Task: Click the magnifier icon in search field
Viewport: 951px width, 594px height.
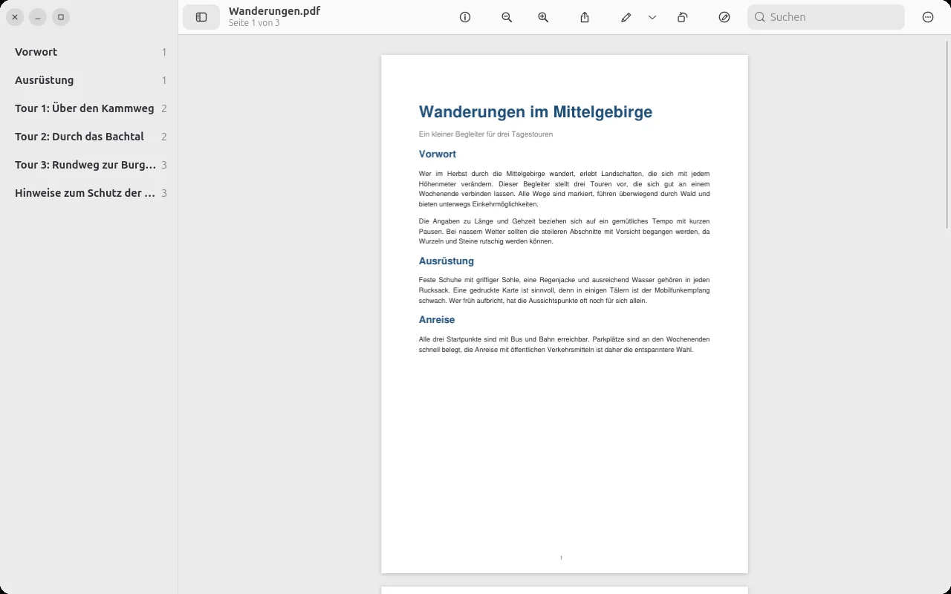Action: pyautogui.click(x=760, y=17)
